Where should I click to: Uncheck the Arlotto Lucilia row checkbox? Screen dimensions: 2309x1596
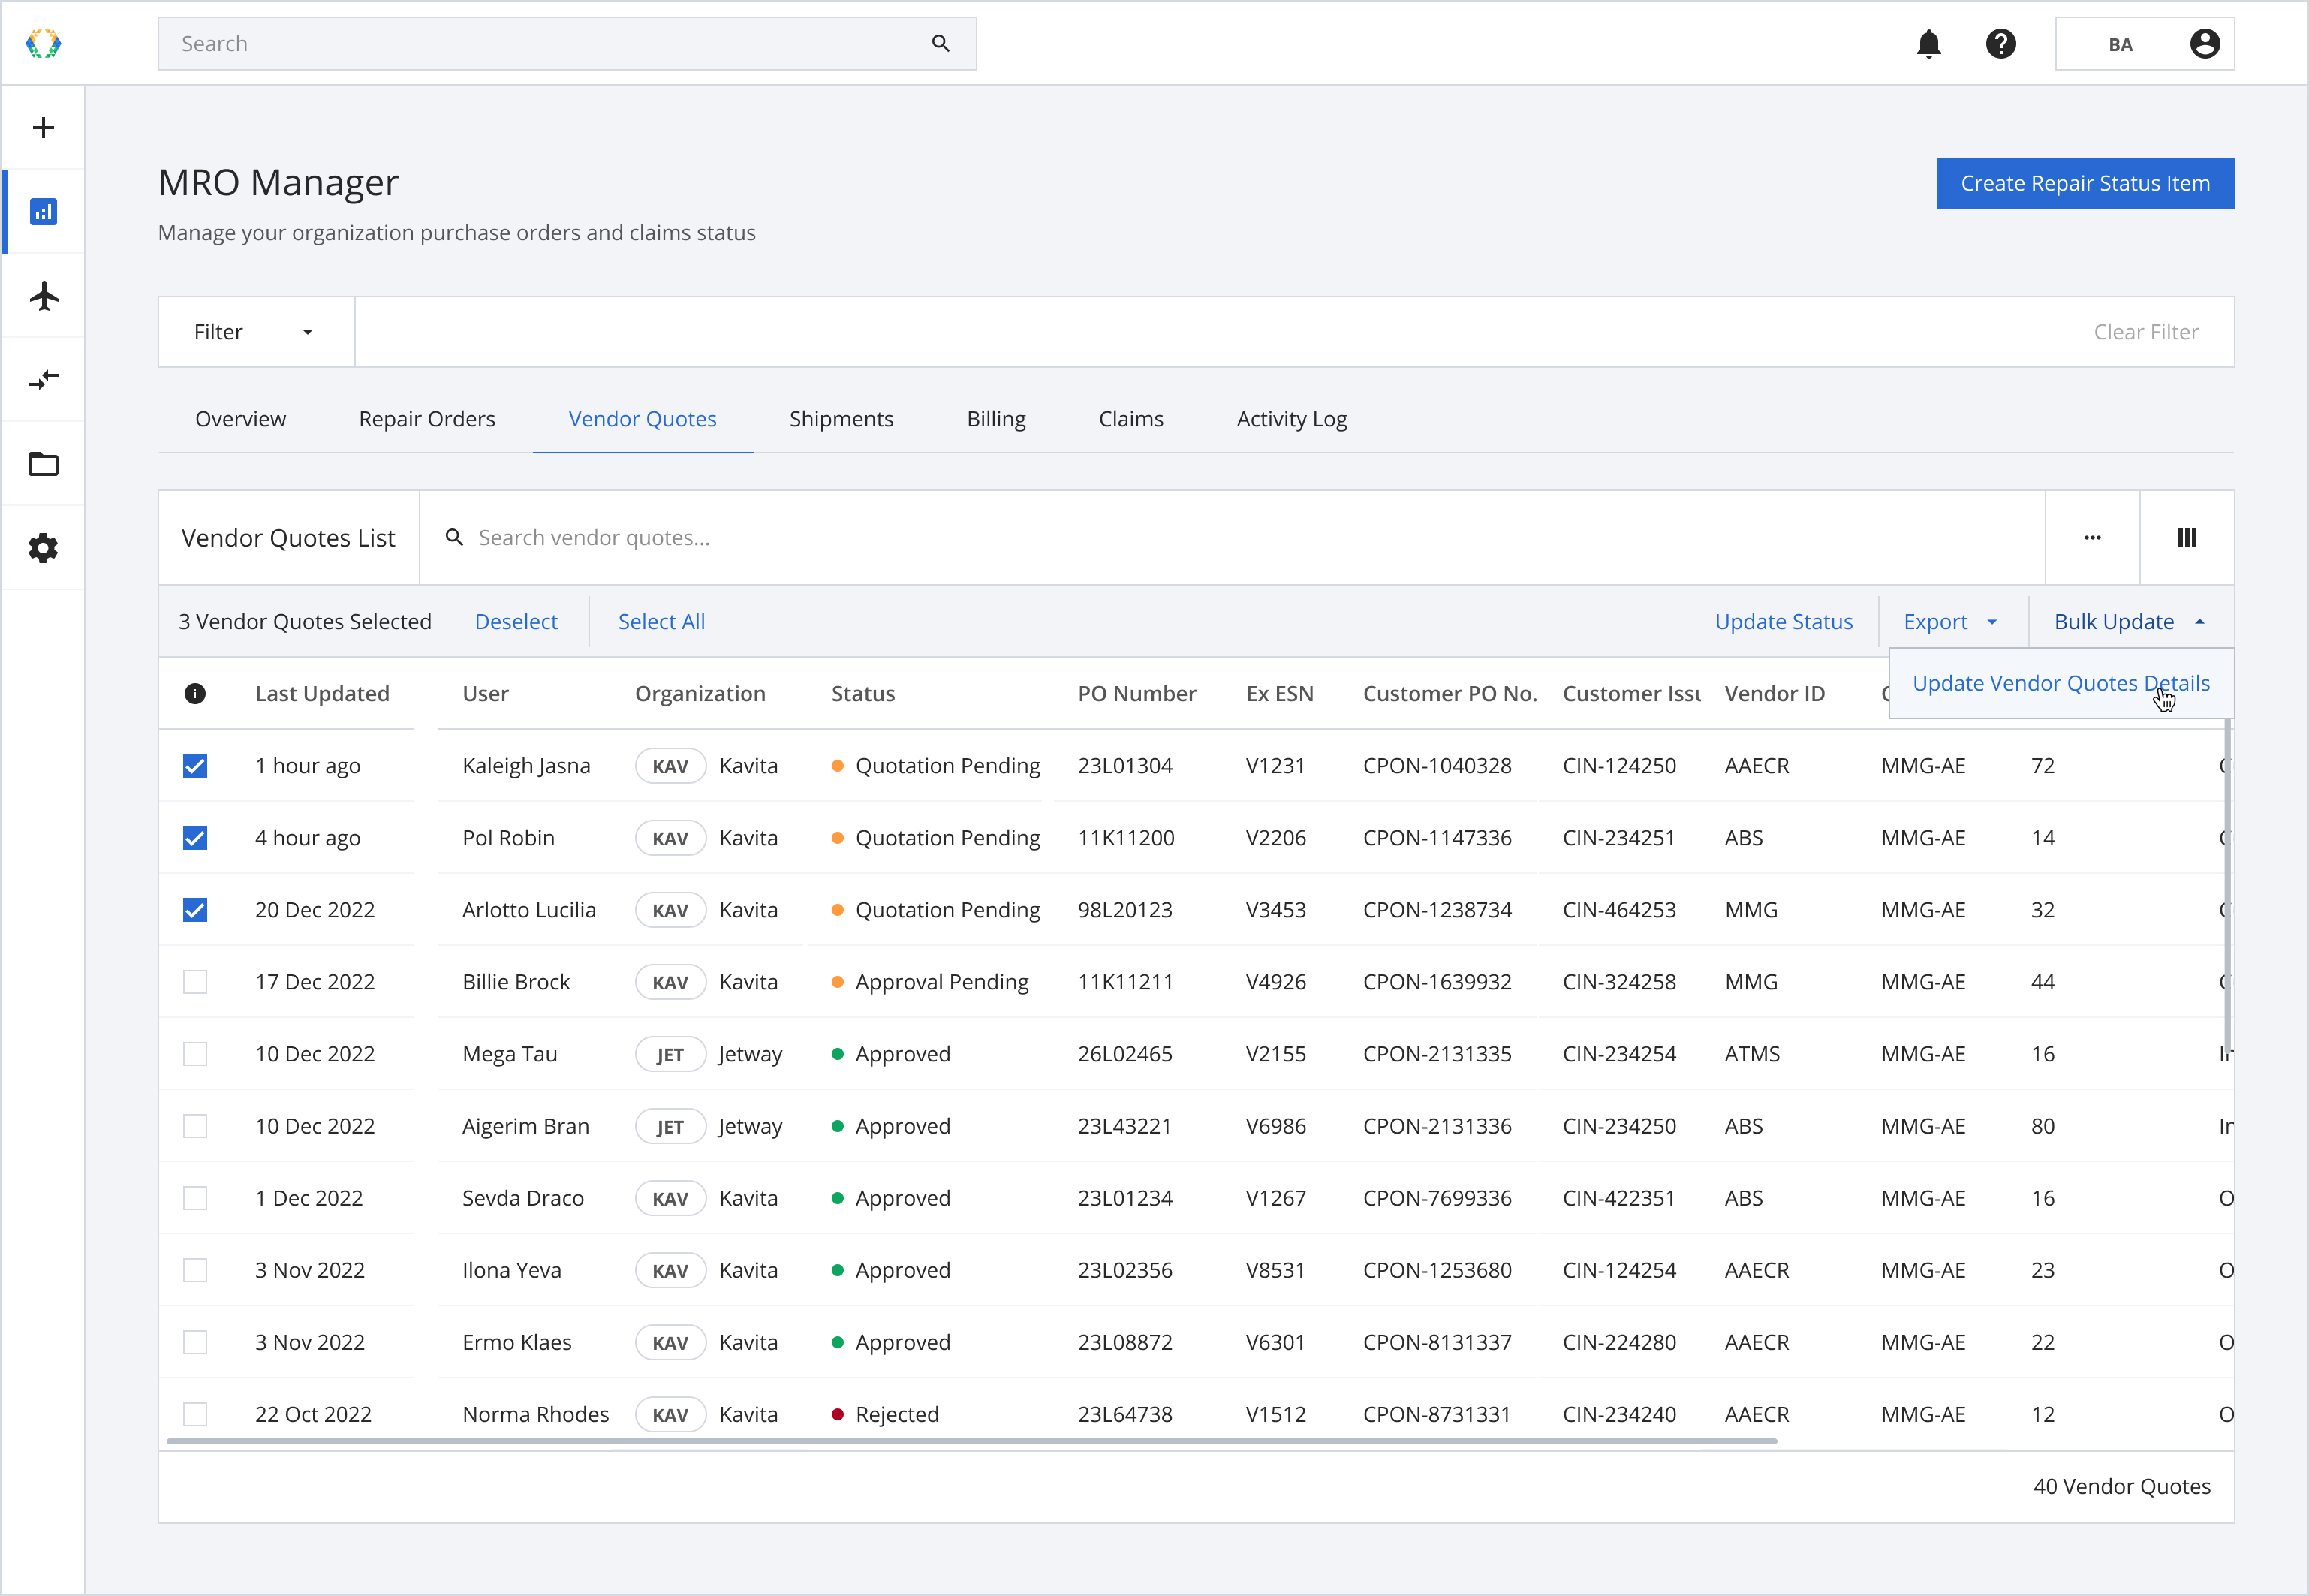pos(195,910)
